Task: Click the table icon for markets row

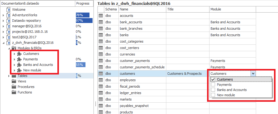Action: pos(101,99)
